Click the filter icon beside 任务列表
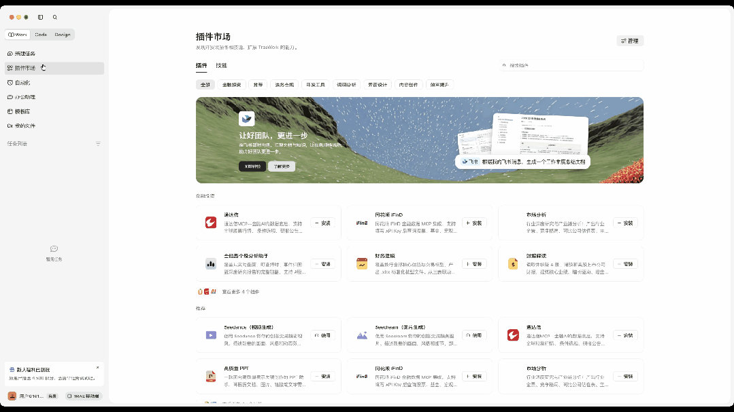 [x=98, y=144]
